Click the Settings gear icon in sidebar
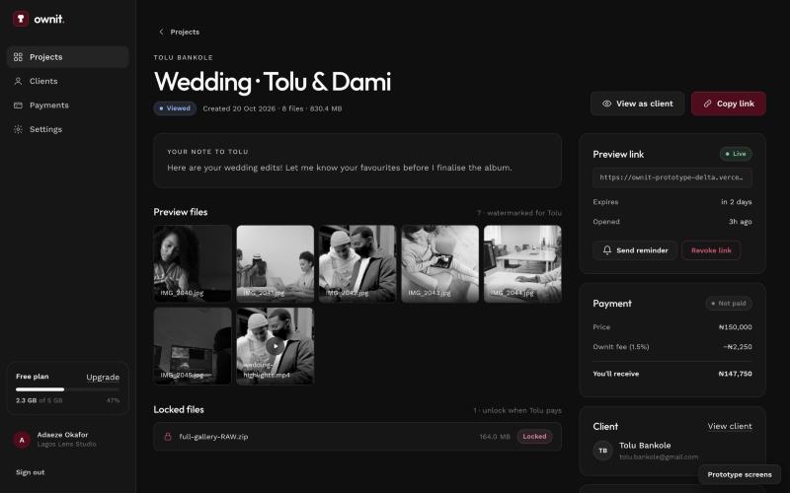Viewport: 790px width, 493px height. coord(18,129)
